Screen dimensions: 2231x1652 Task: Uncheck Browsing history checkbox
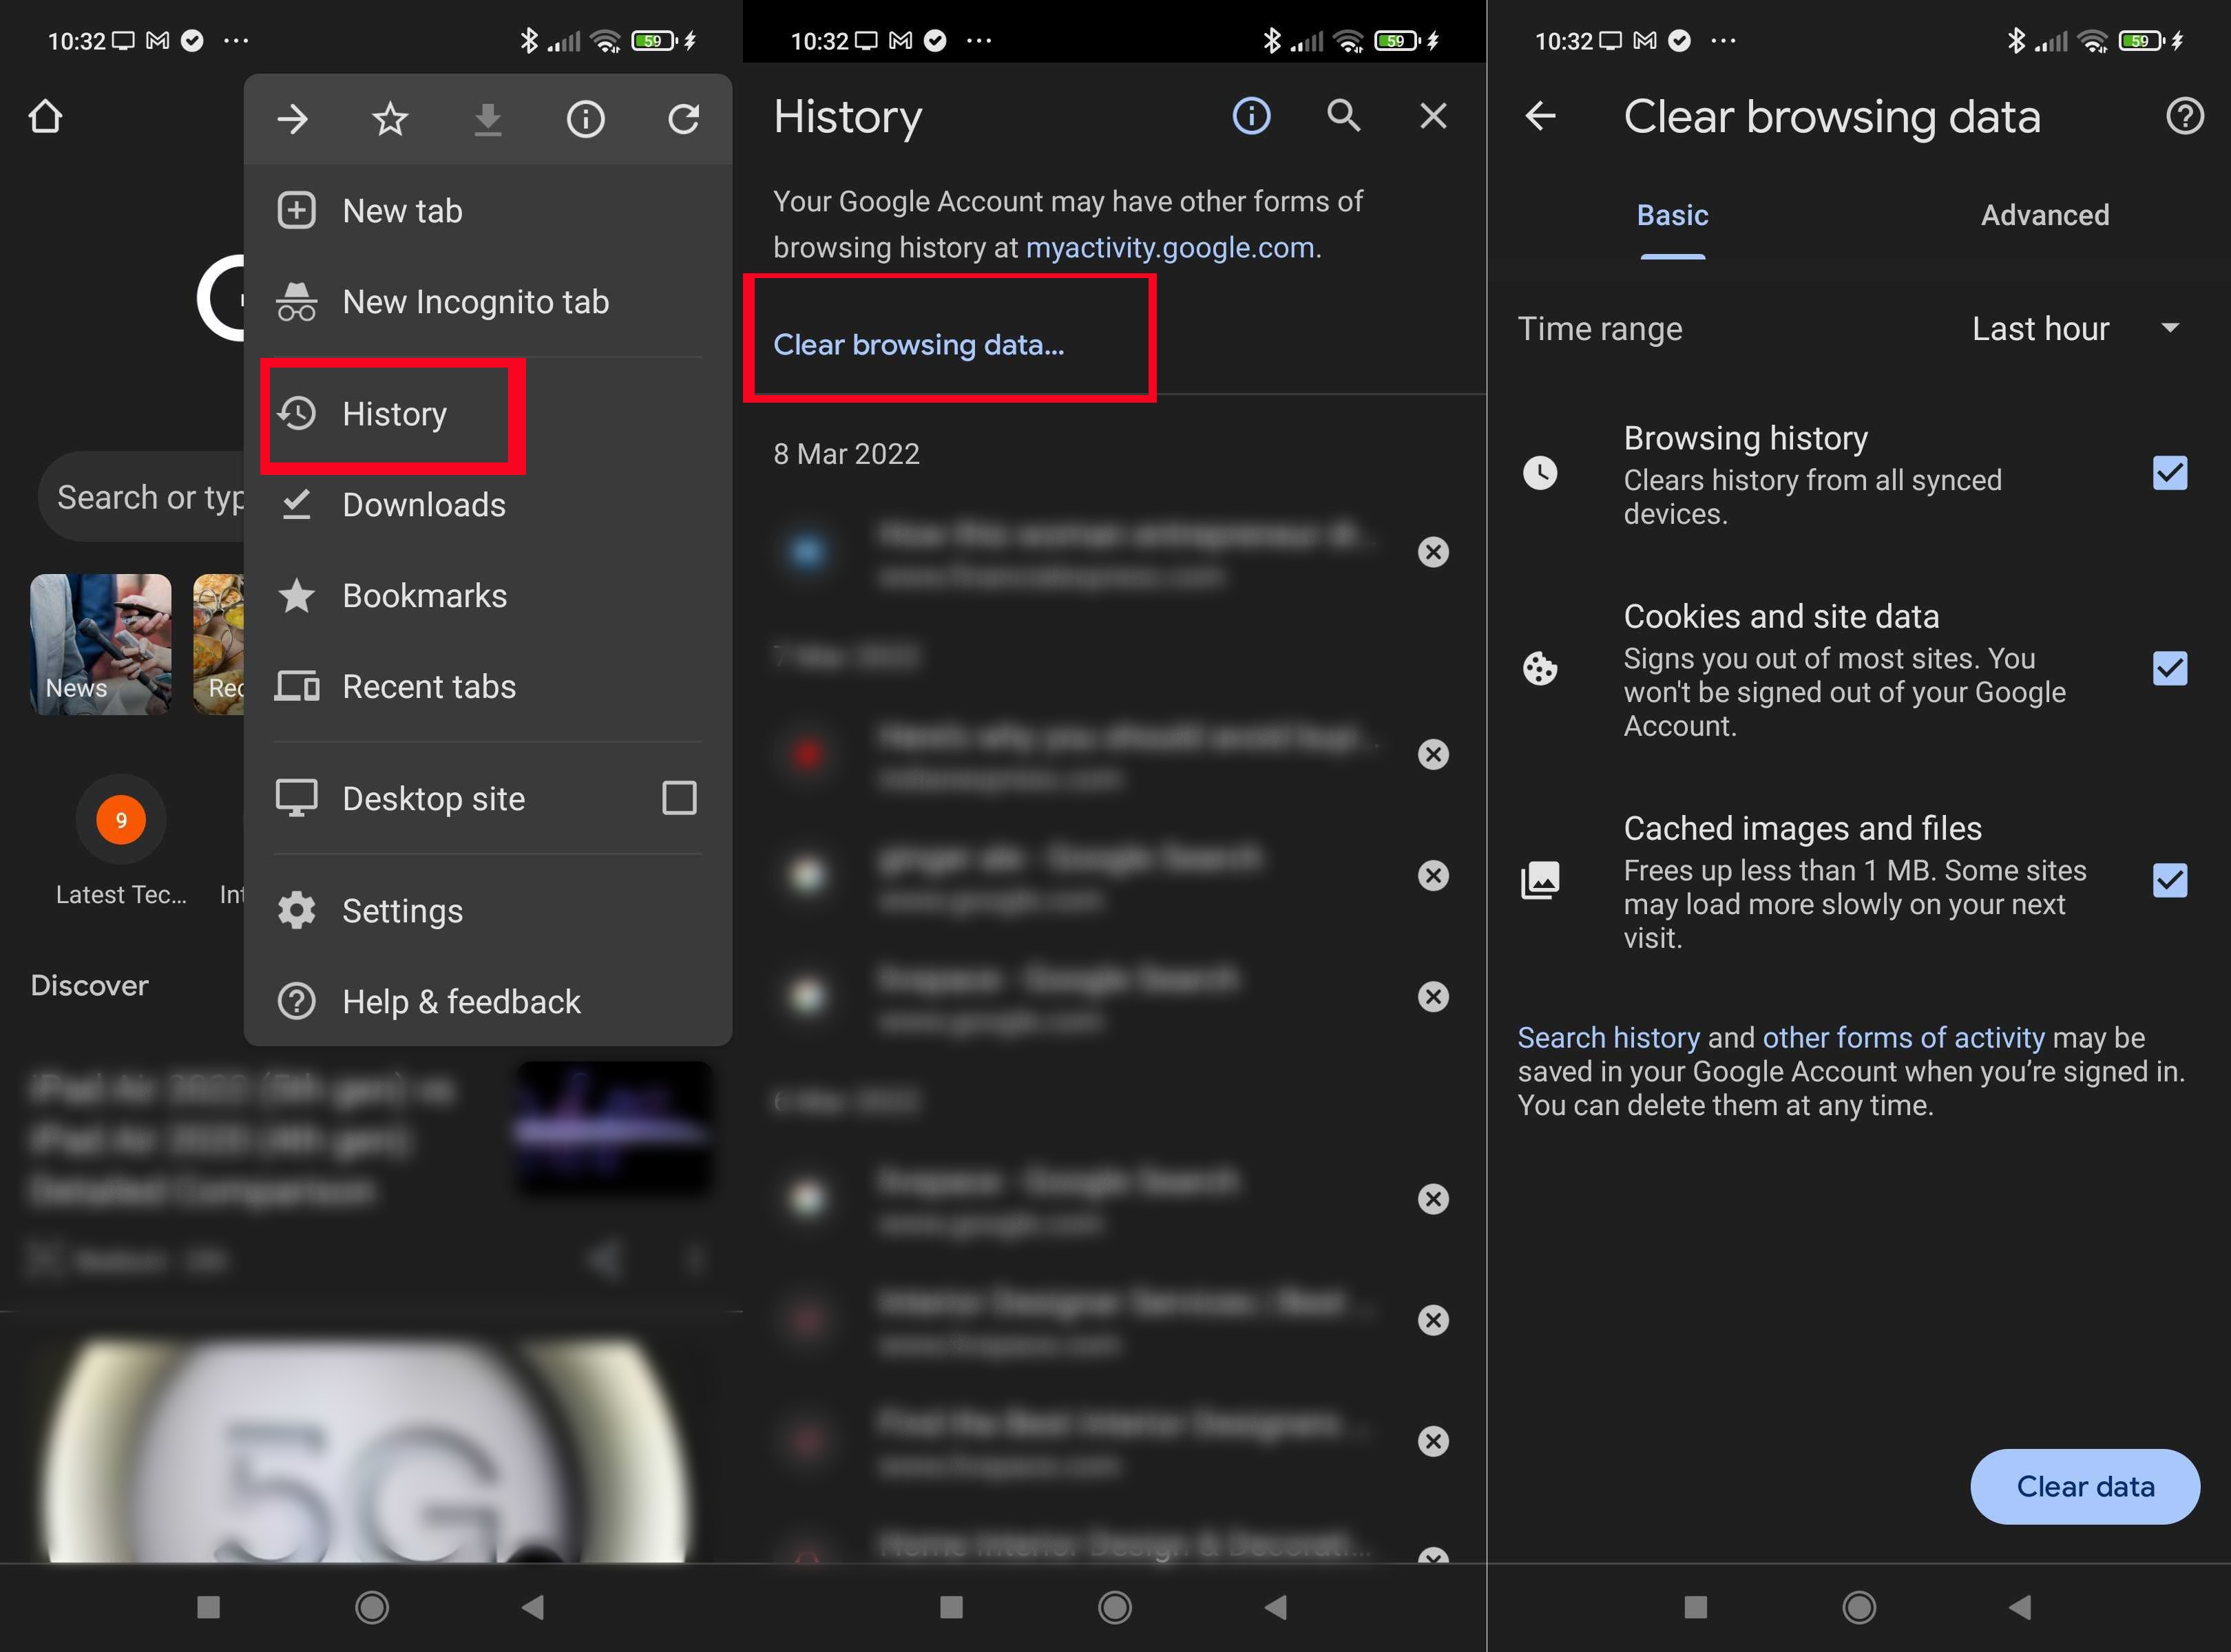tap(2170, 473)
